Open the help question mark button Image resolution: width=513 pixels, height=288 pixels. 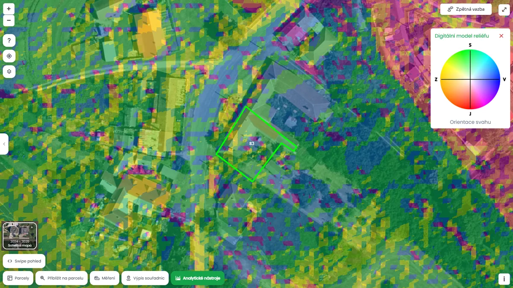click(9, 41)
